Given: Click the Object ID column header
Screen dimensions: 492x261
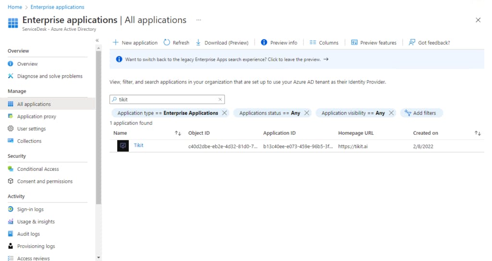Looking at the screenshot, I should point(198,133).
